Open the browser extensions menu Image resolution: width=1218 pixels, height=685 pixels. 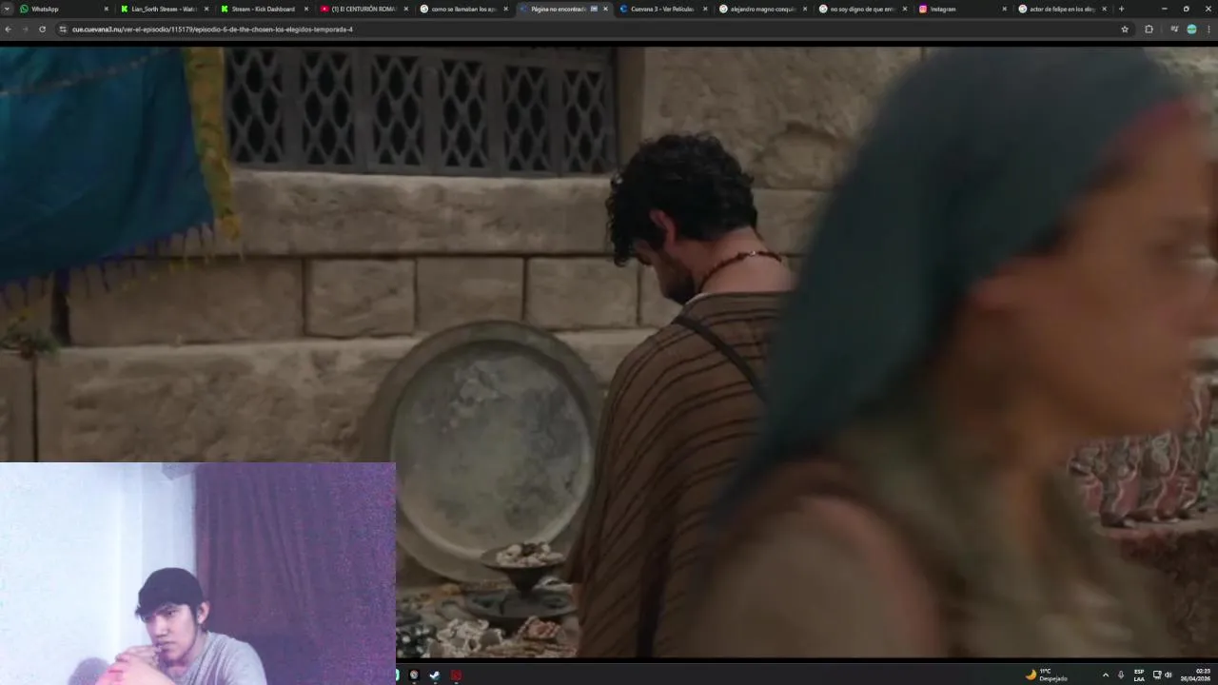tap(1149, 29)
